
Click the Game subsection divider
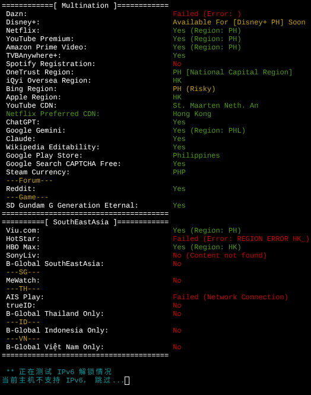pos(27,197)
